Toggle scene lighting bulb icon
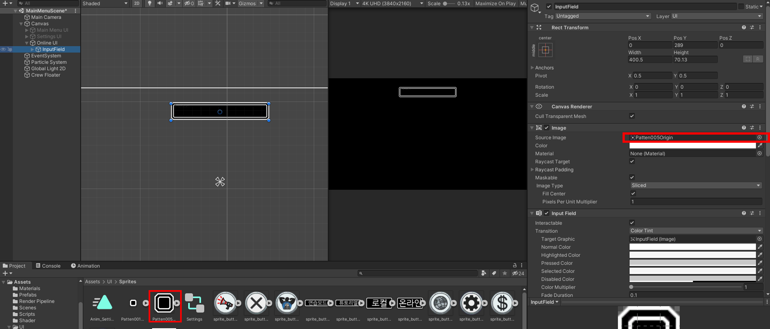The width and height of the screenshot is (770, 329). (149, 3)
